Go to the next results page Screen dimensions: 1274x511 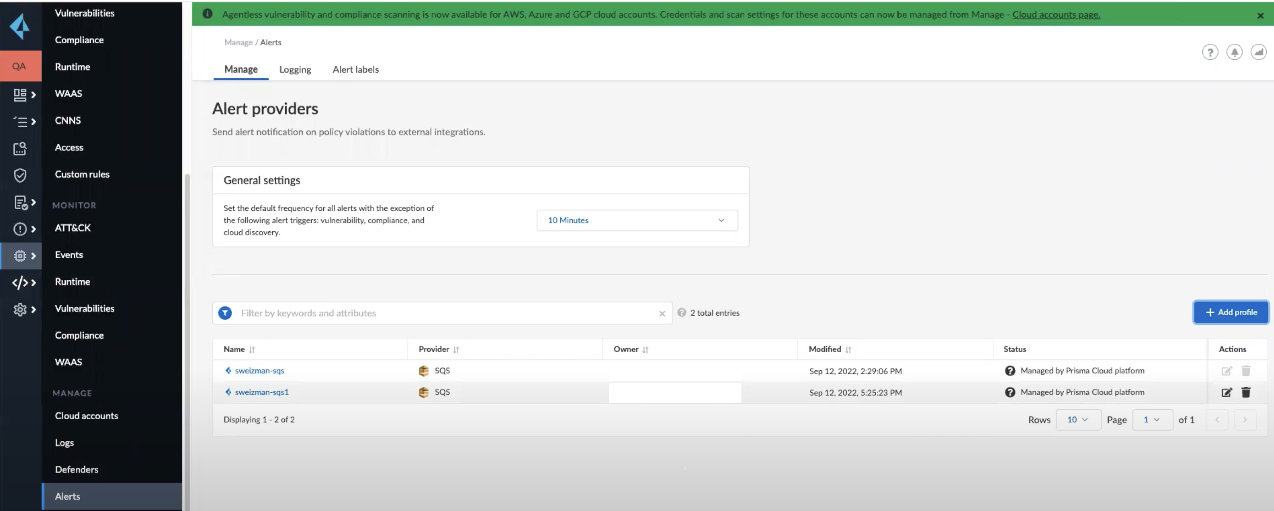pyautogui.click(x=1245, y=420)
